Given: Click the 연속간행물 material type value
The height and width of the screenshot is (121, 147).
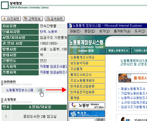Looking at the screenshot, I should coord(48,26).
